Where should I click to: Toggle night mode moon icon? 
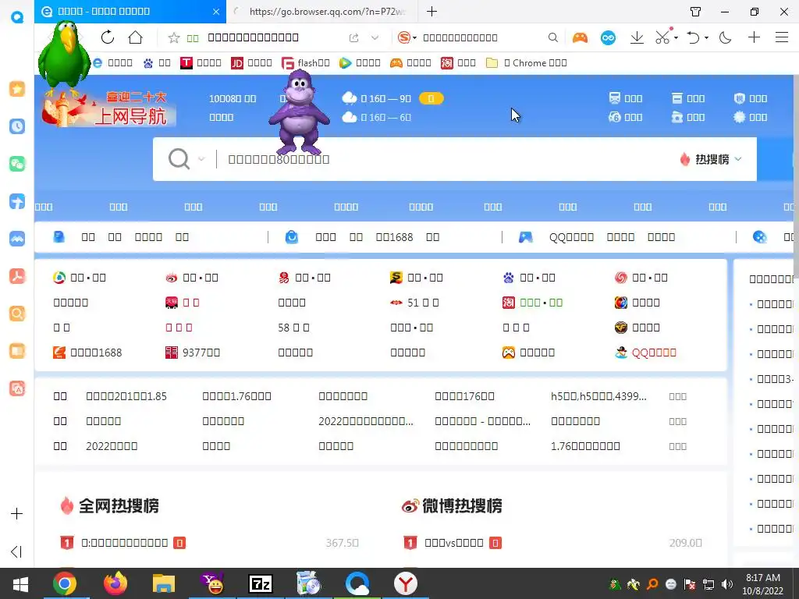725,37
